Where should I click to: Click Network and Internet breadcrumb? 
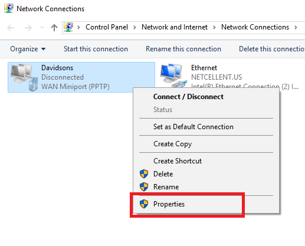click(x=175, y=27)
